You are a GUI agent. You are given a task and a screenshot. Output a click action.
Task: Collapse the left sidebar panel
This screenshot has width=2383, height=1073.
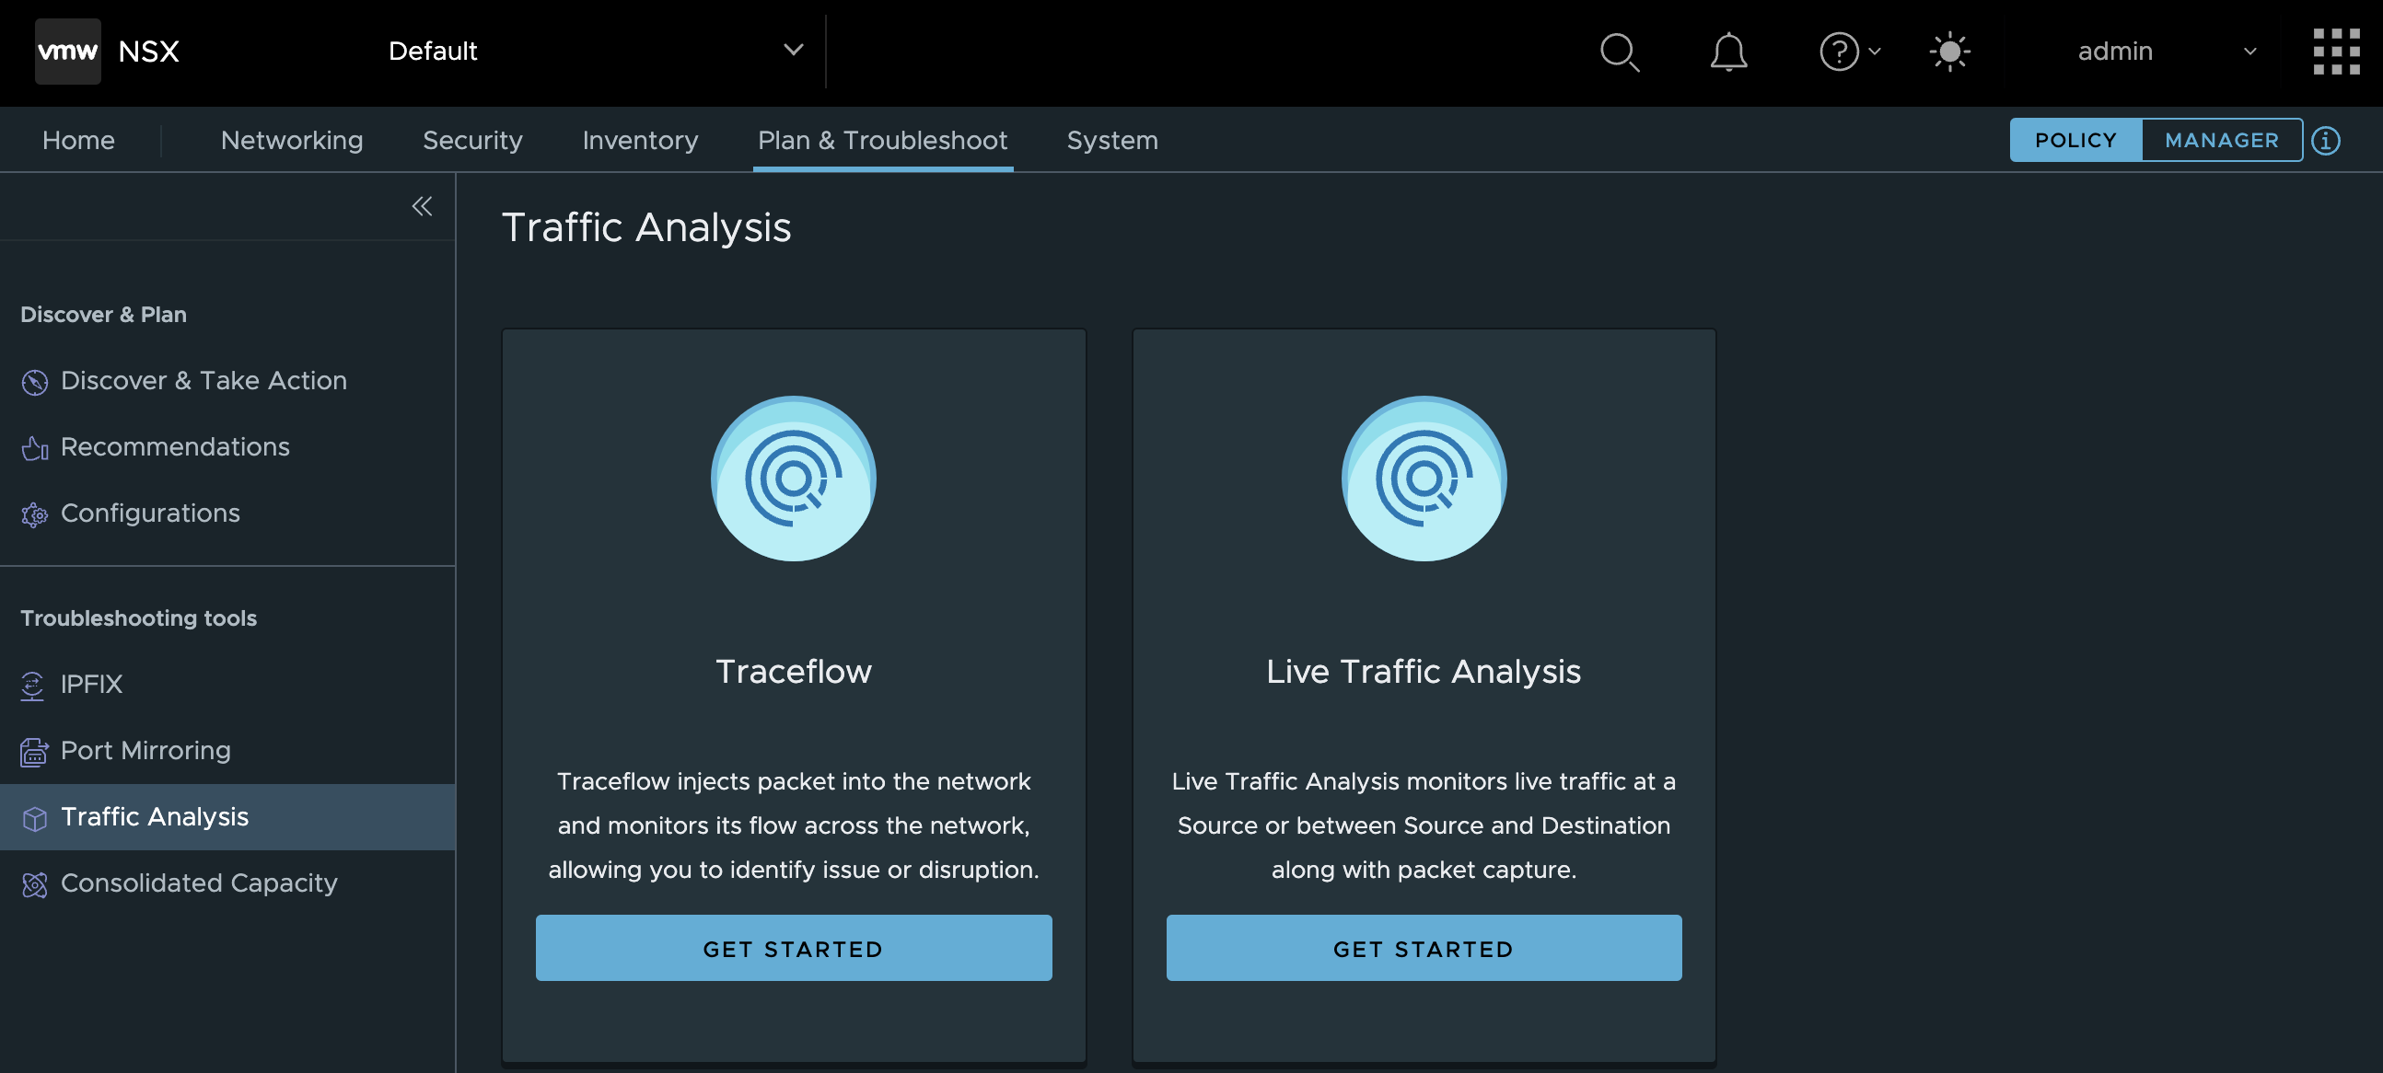click(x=422, y=206)
